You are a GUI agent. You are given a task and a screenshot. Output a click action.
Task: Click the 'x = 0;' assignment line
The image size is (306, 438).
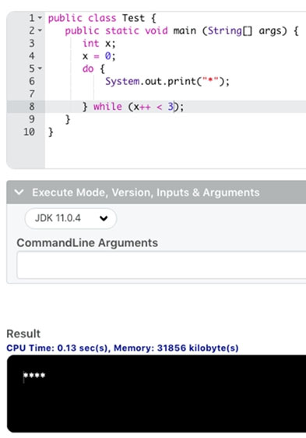click(99, 56)
